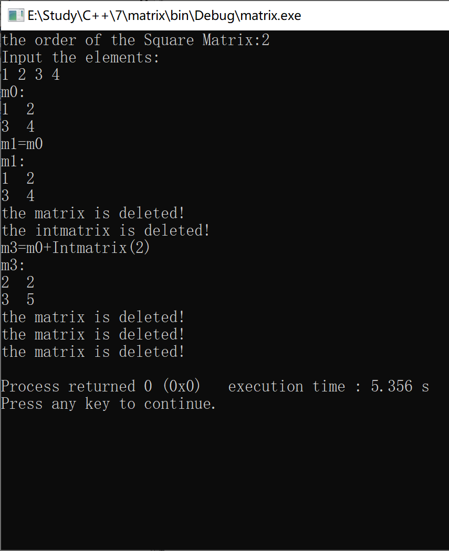This screenshot has height=551, width=449.
Task: Click 'Press any key to continue.' prompt
Action: point(108,404)
